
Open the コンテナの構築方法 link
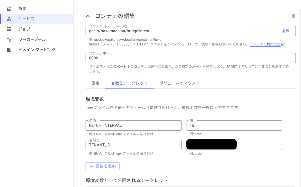(265, 44)
